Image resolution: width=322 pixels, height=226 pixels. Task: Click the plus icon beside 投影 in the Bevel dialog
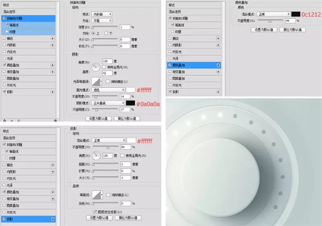click(x=53, y=92)
